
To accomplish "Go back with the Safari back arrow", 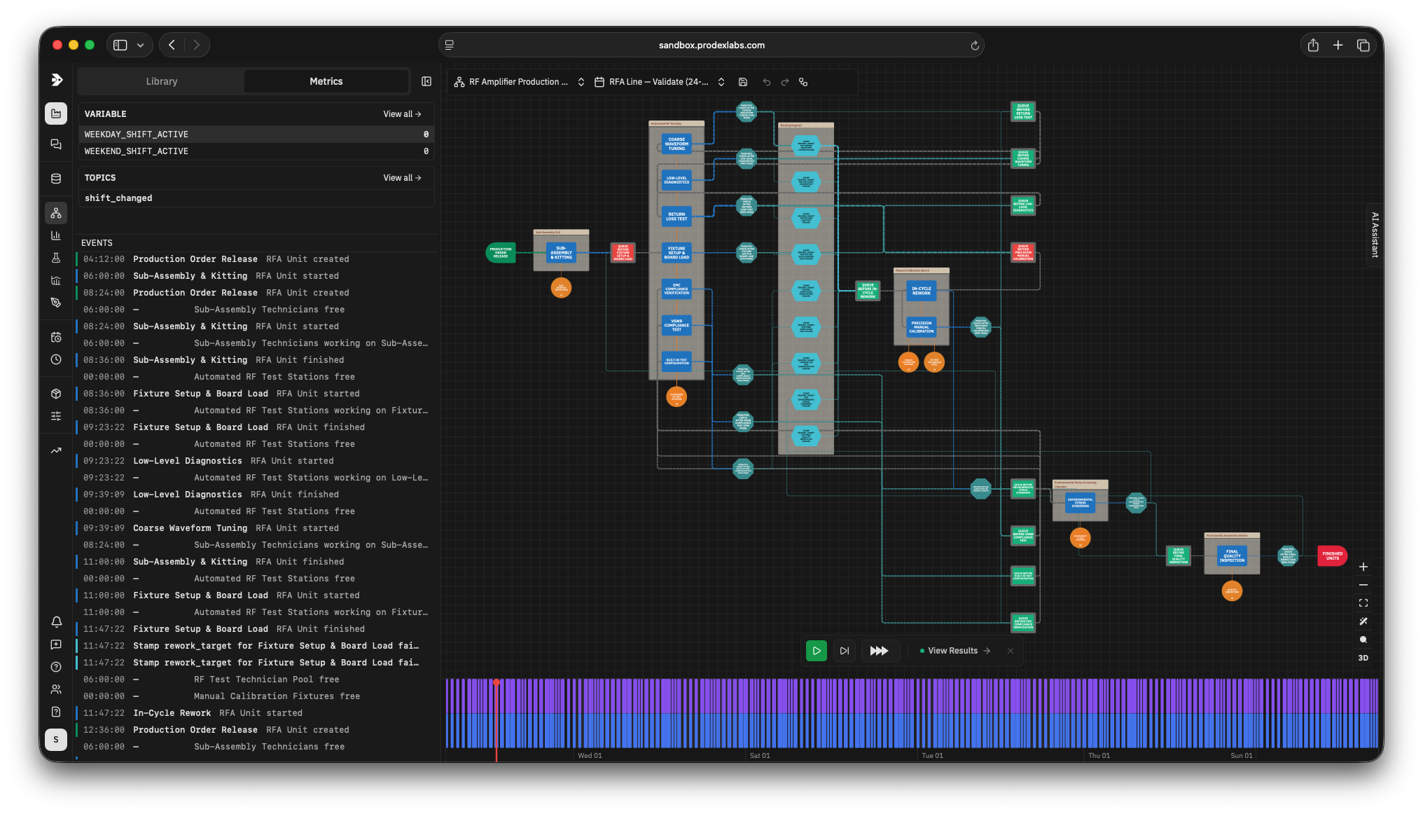I will click(172, 45).
